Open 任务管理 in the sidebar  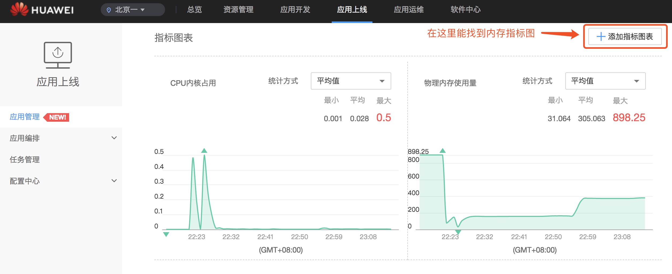25,160
